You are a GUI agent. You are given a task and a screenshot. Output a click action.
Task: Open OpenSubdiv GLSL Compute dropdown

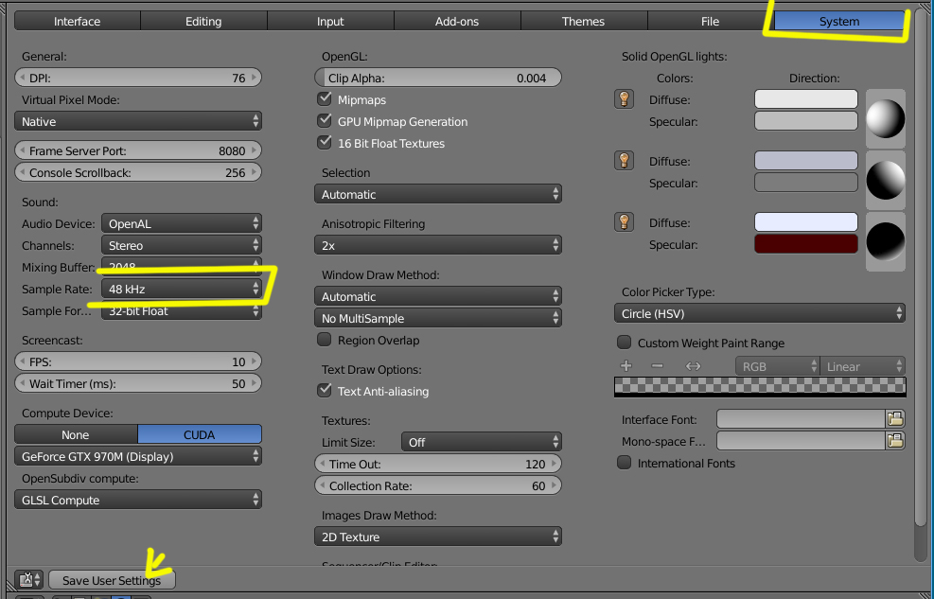(138, 501)
